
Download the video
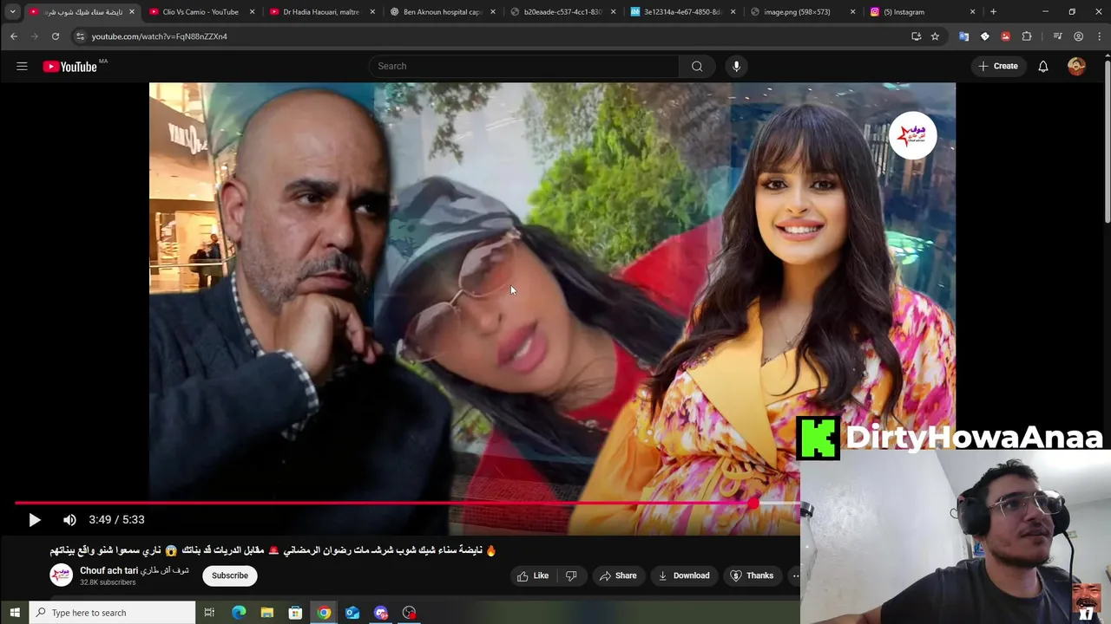click(684, 575)
